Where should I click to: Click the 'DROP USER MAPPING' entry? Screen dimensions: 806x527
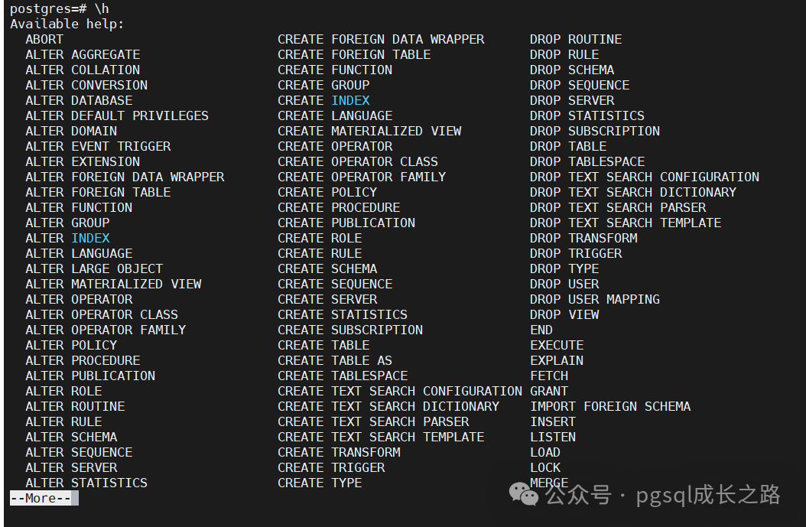(595, 299)
